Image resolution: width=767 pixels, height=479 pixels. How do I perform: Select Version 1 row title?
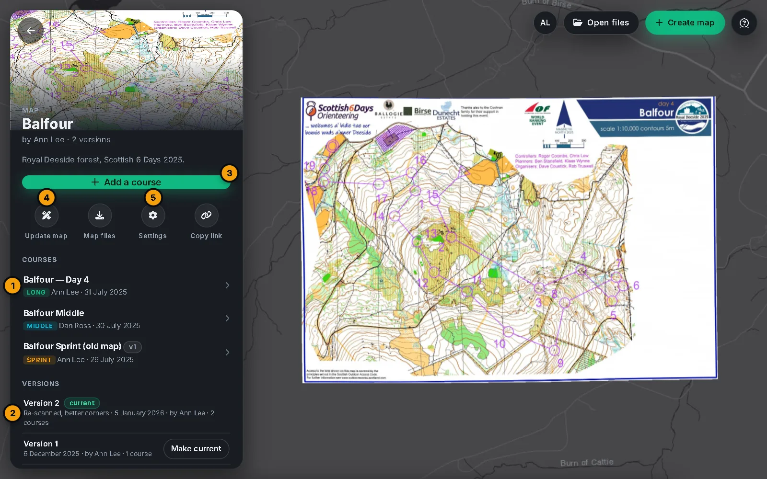point(41,444)
